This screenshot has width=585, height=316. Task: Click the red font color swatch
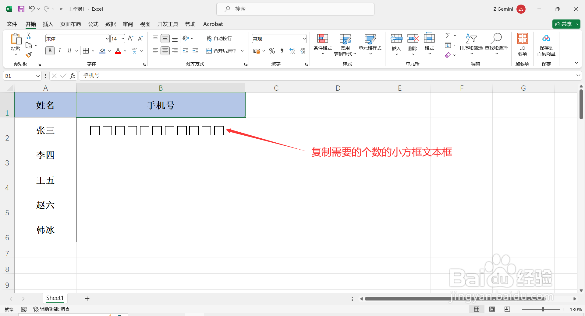(x=118, y=52)
